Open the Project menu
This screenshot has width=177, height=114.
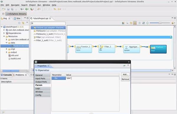point(32,5)
